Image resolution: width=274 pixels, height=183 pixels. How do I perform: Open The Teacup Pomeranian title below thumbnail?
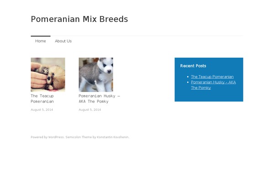tap(42, 99)
